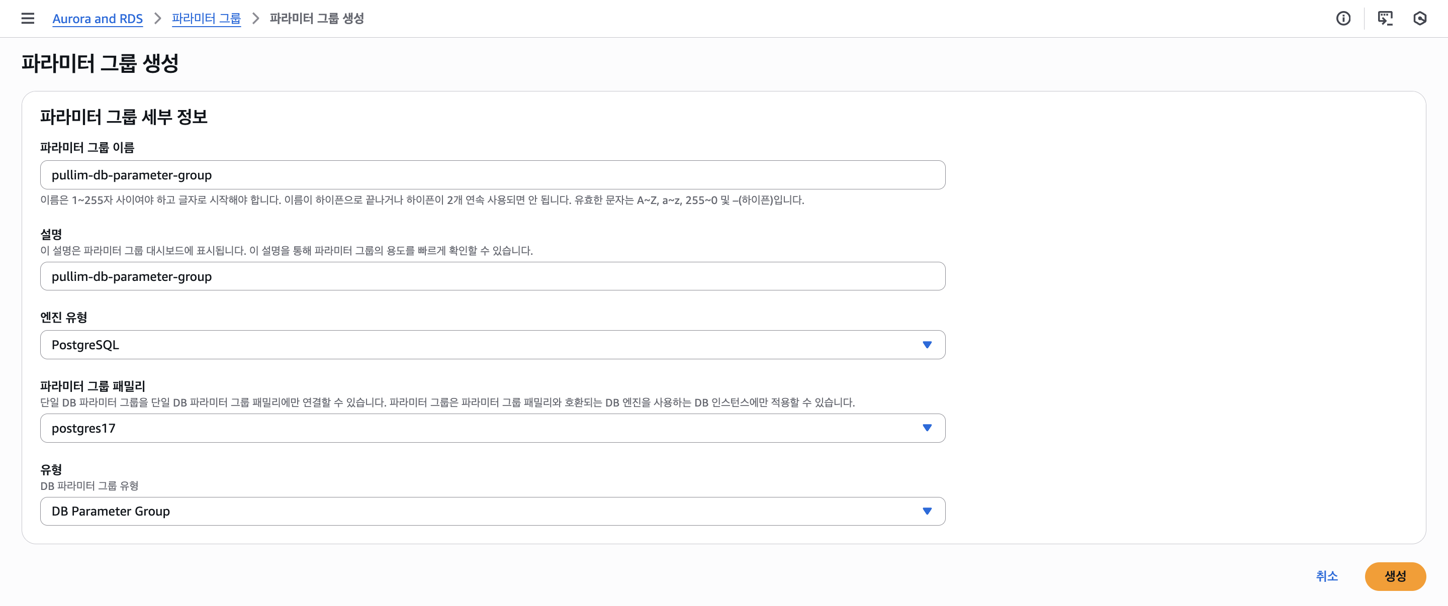The image size is (1448, 606).
Task: Click the 취소 cancel button
Action: tap(1327, 576)
